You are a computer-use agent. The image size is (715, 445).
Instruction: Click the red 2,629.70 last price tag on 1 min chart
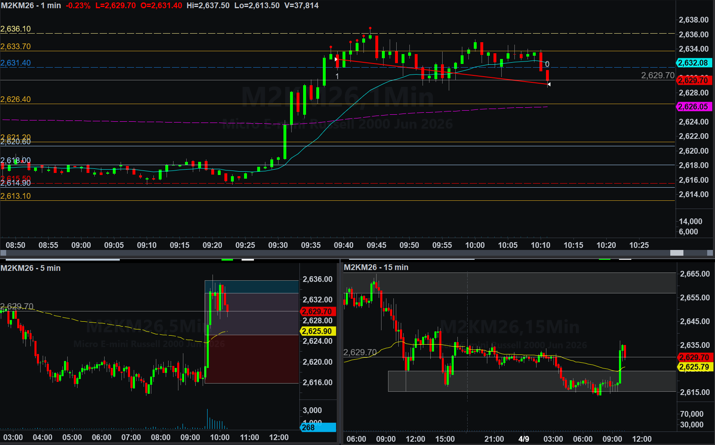click(693, 81)
